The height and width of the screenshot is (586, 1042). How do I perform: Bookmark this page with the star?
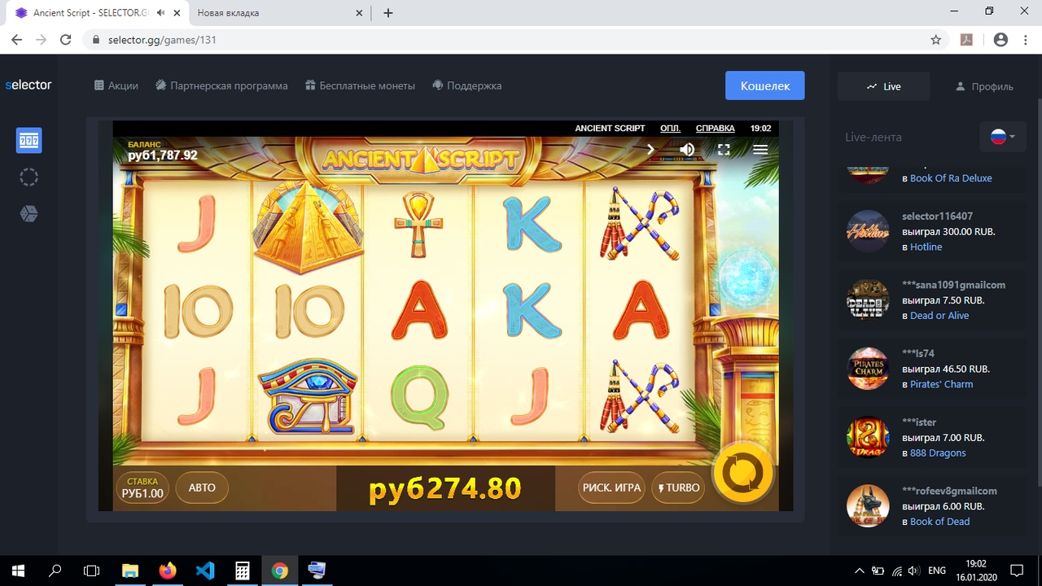(935, 40)
